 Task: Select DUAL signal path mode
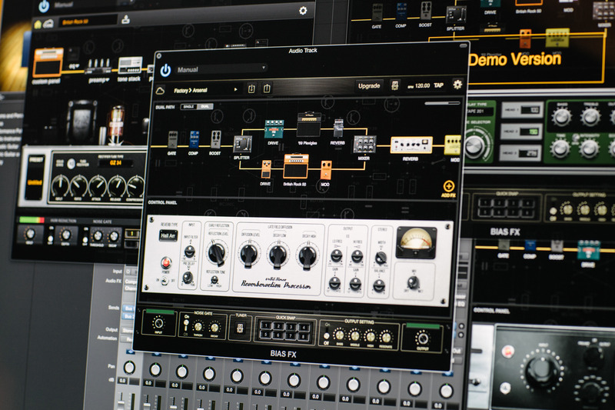[204, 106]
